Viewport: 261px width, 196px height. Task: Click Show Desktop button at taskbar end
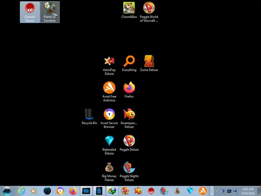click(x=259, y=191)
